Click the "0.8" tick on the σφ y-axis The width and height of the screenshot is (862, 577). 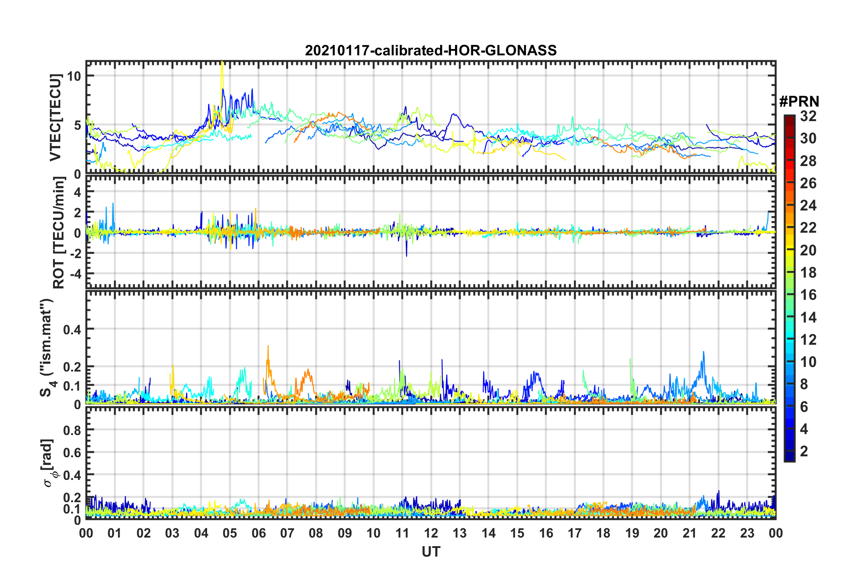(72, 430)
